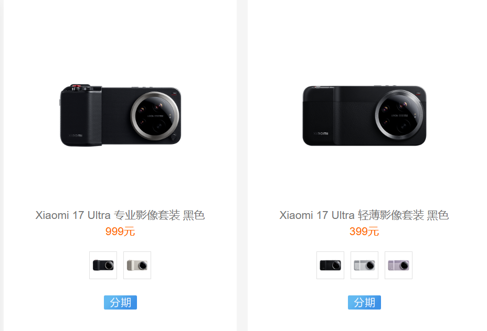Click the small round button below the professional kit lens
Screen dimensions: 487x331
174,136
